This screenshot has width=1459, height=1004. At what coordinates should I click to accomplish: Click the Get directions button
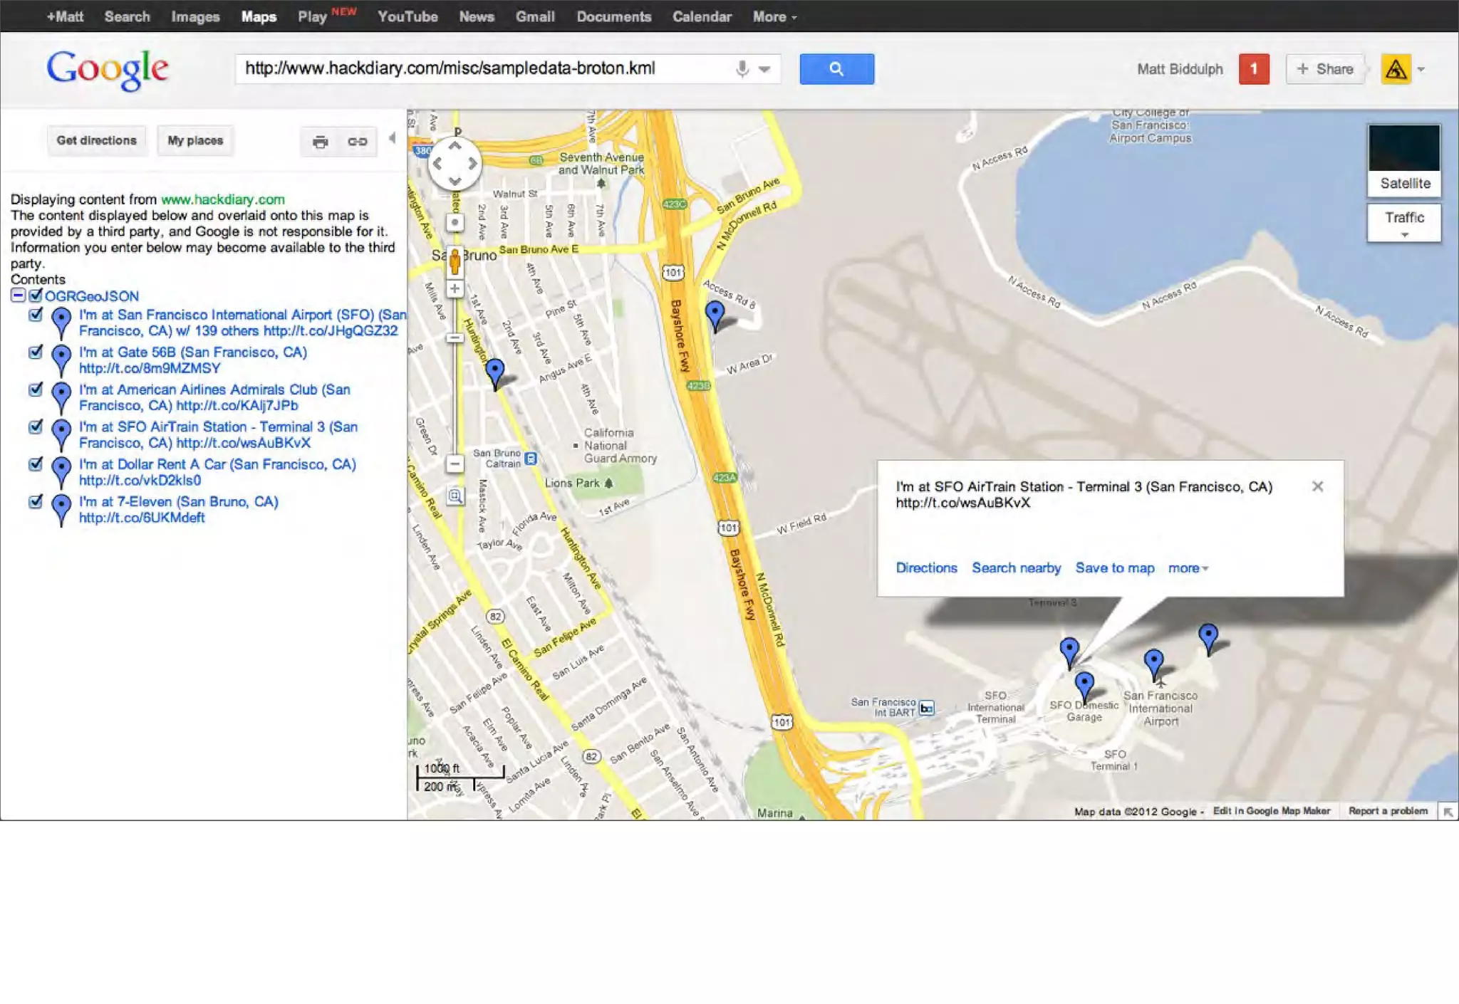[x=96, y=140]
